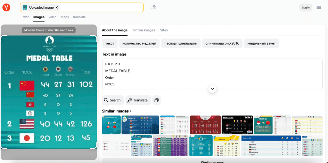This screenshot has height=163, width=328.
Task: Open the maps tab
Action: (65, 17)
